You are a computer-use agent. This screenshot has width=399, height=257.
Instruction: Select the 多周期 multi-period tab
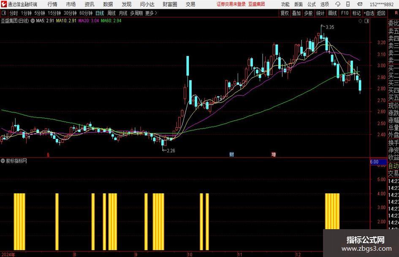tap(136, 13)
